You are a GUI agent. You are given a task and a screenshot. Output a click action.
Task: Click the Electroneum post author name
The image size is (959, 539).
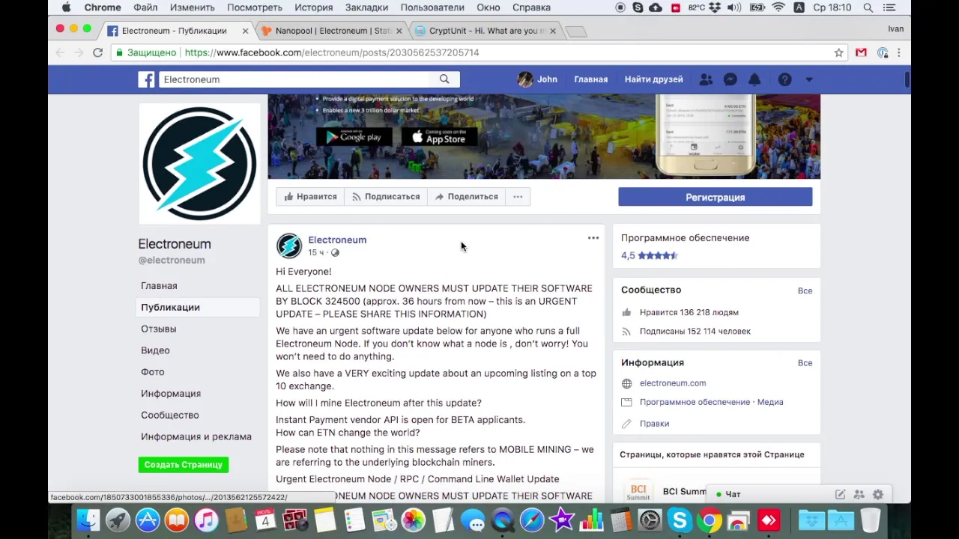337,240
